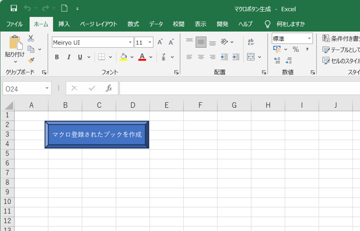Open the Meiryo UI font name dropdown

(130, 42)
